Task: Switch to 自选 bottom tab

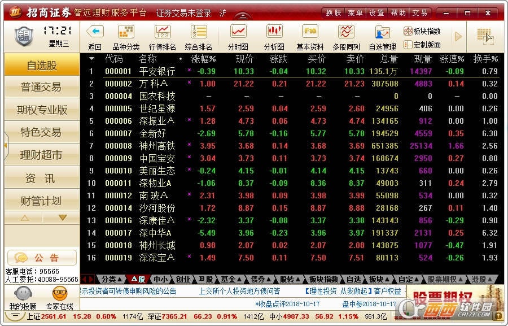Action: click(x=353, y=279)
